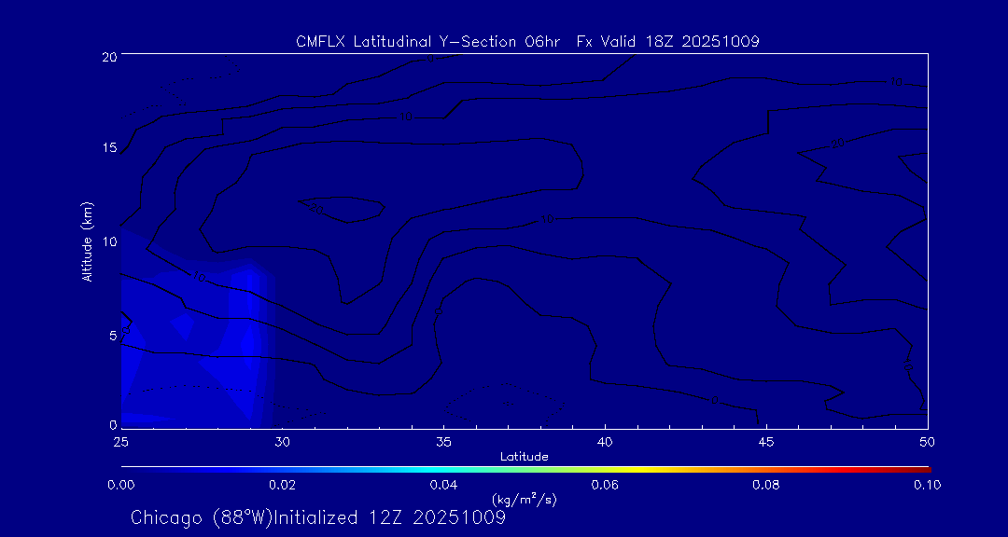
Task: Click contour label 10 in the top-right corner
Action: click(x=895, y=82)
